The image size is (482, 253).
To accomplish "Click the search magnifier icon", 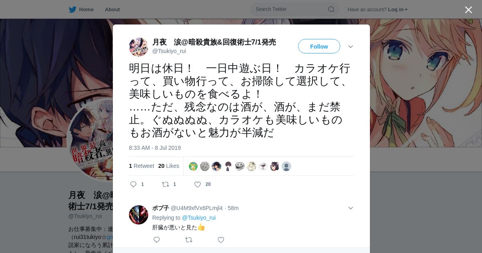I will 331,9.
